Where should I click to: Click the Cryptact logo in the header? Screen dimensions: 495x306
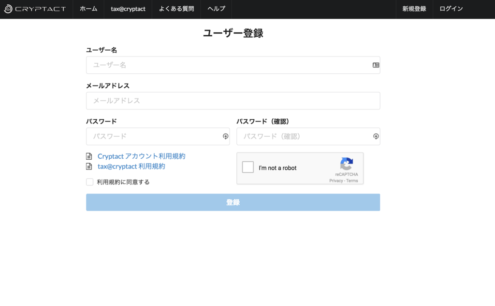coord(35,9)
